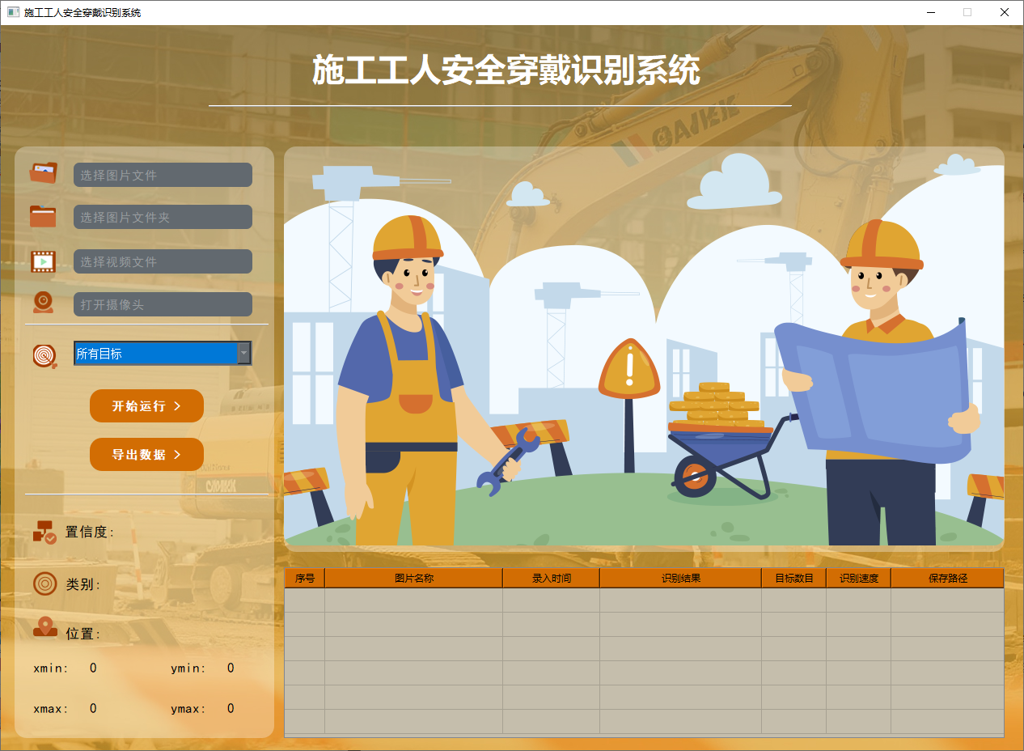The width and height of the screenshot is (1024, 751).
Task: Close the application window
Action: coord(1005,12)
